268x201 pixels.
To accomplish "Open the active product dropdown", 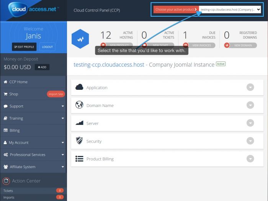I will pos(230,10).
